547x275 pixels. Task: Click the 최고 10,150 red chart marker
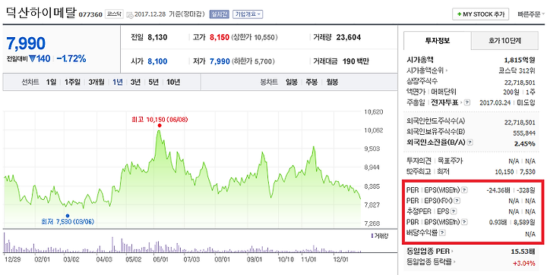pos(160,126)
